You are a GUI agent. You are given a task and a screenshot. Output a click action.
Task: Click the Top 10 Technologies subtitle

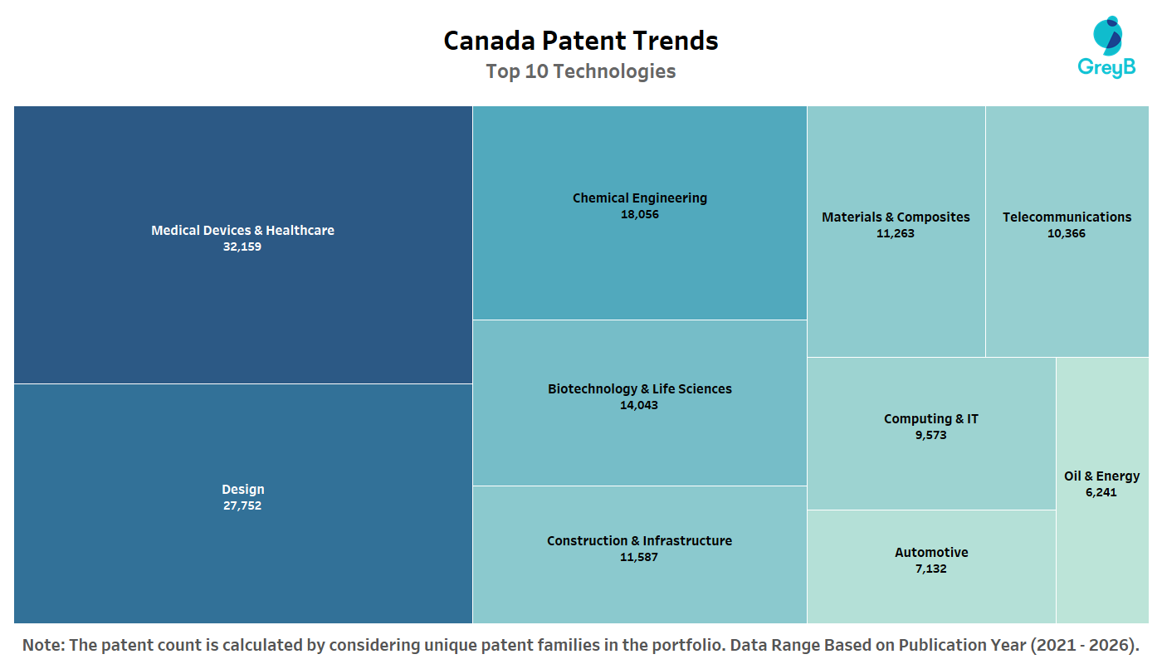tap(581, 71)
